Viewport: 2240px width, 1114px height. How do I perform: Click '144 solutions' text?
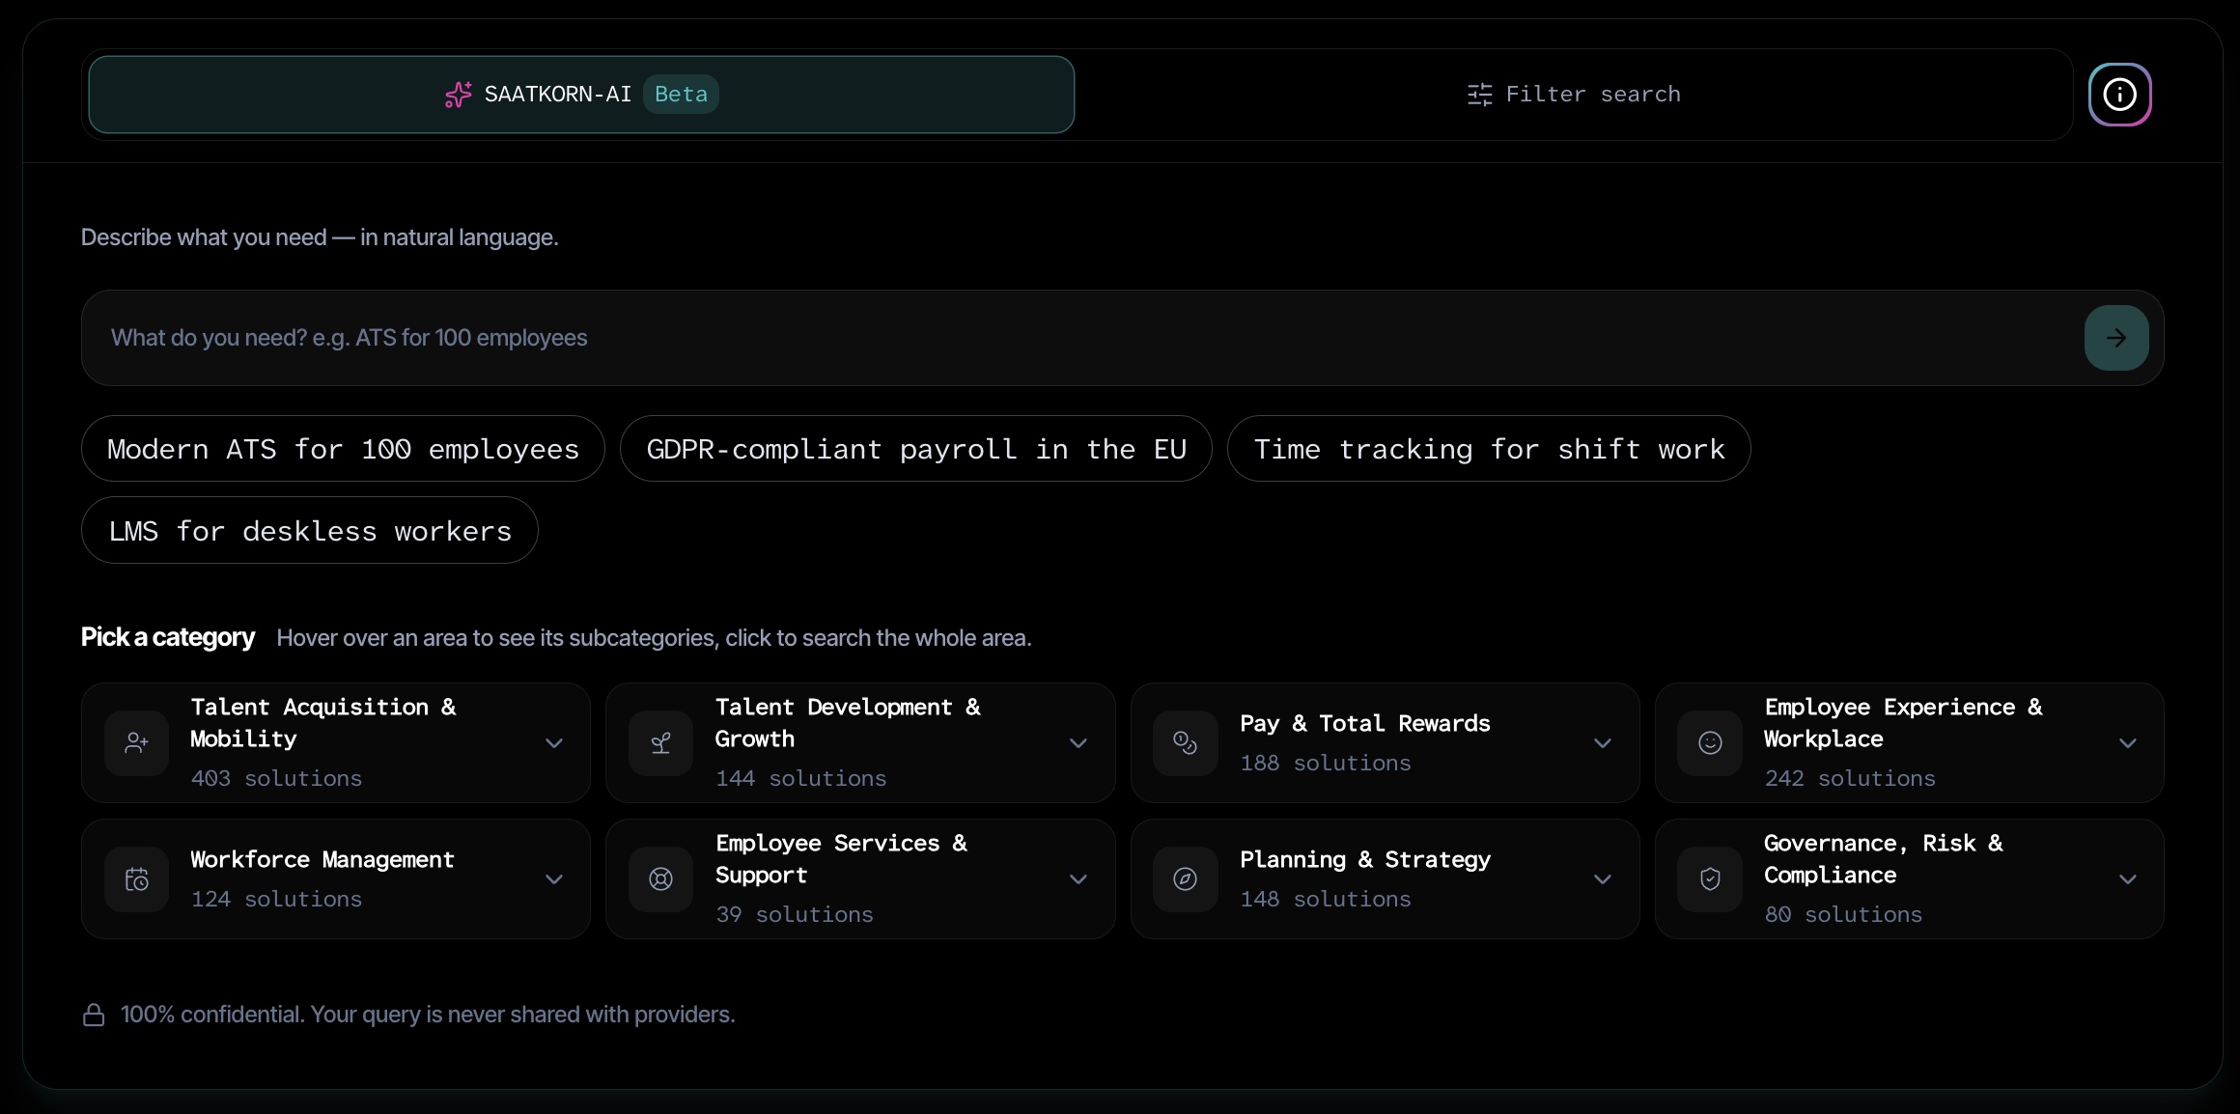tap(800, 779)
